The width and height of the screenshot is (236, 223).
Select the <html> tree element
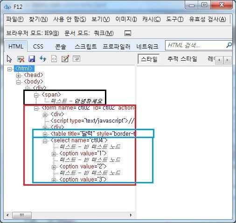24,69
